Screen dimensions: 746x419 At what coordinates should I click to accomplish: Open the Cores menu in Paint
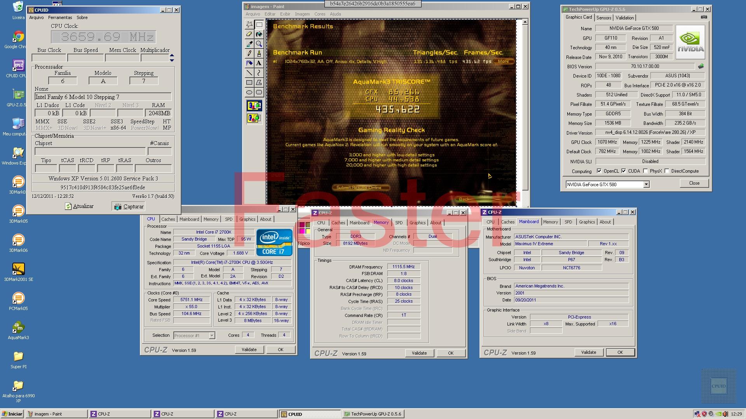[x=320, y=14]
